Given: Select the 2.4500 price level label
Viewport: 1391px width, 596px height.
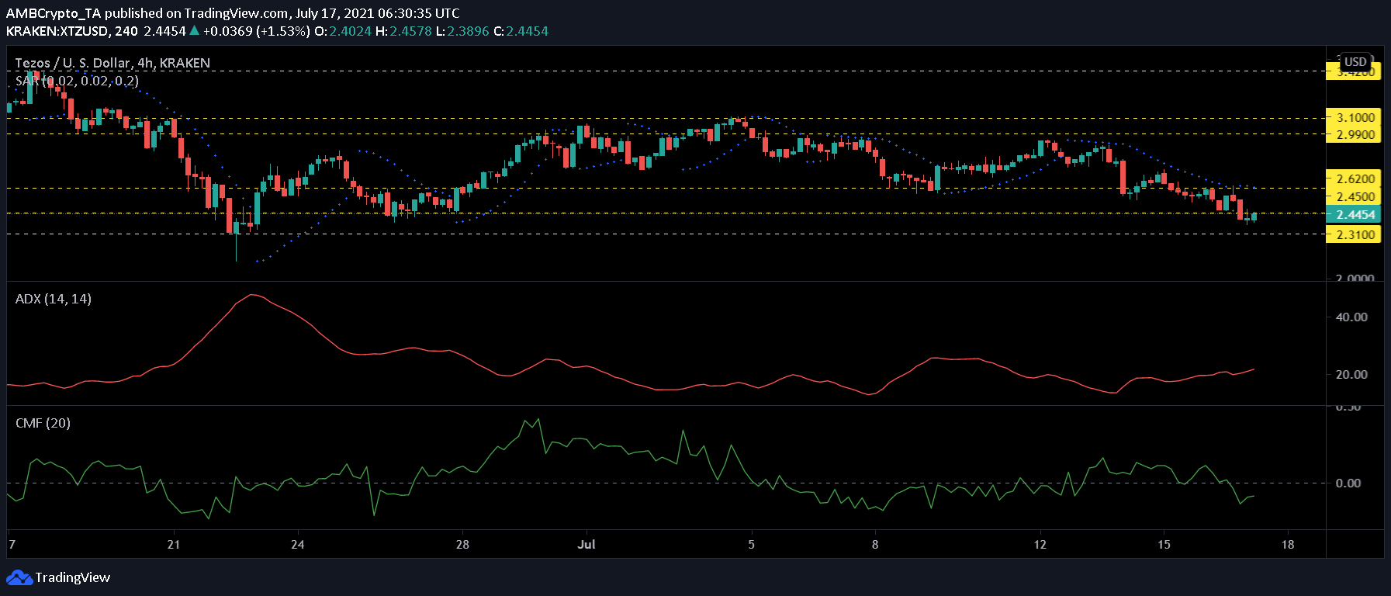Looking at the screenshot, I should pyautogui.click(x=1353, y=197).
